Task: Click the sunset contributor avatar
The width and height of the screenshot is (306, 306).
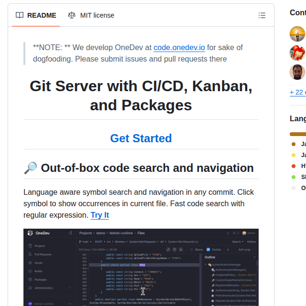Action: click(x=297, y=34)
